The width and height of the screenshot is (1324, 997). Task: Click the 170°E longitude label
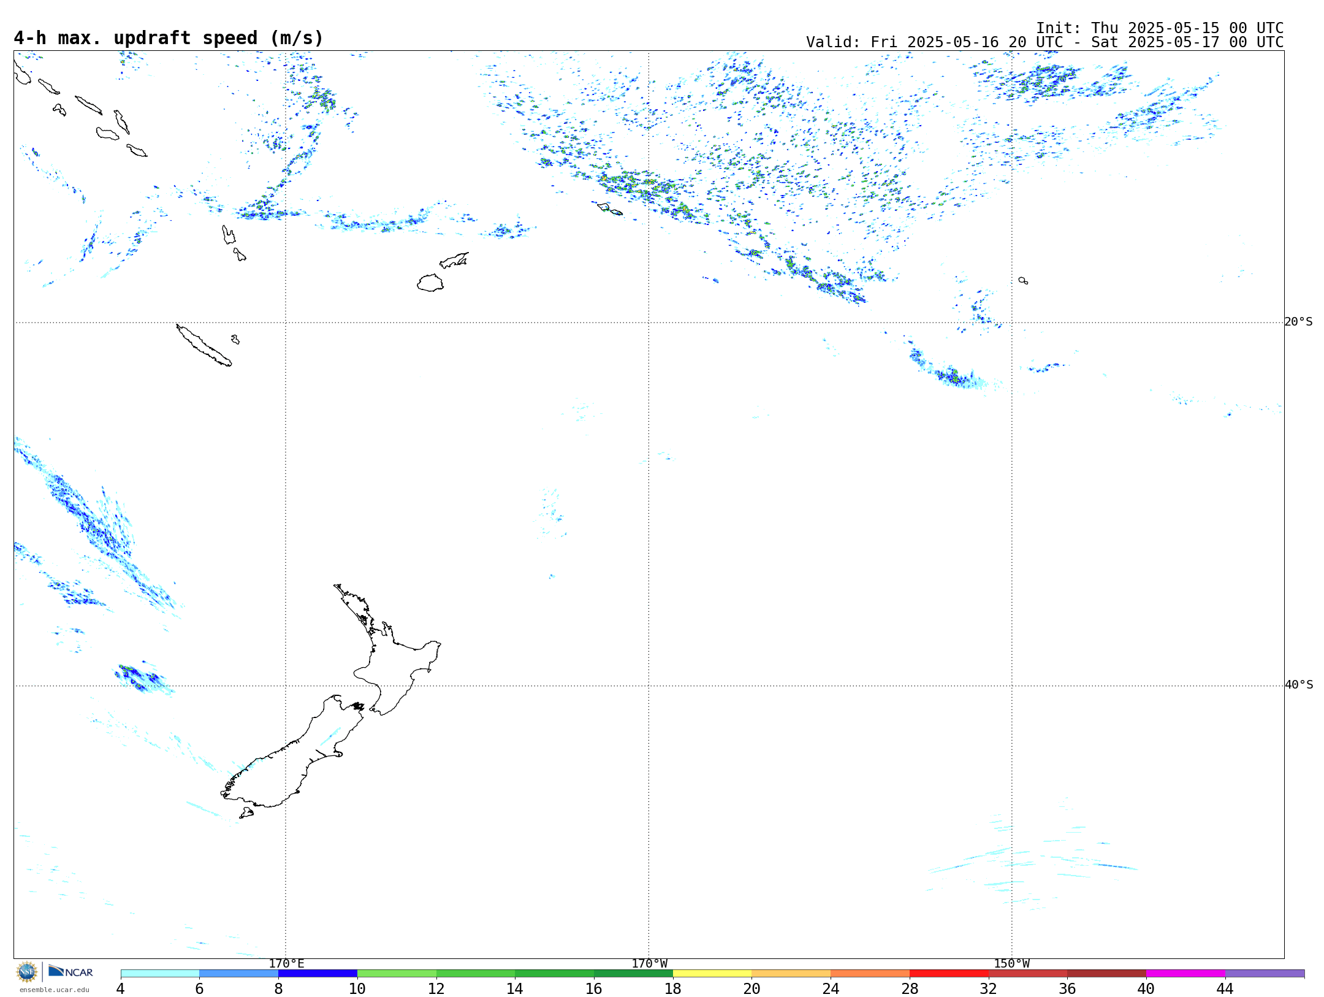pyautogui.click(x=286, y=964)
